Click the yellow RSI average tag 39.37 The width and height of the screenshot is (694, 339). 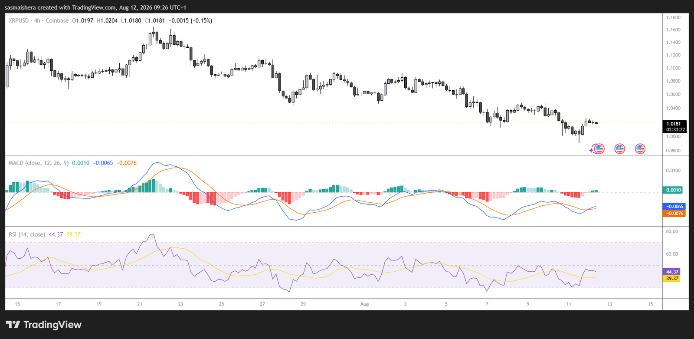(x=672, y=279)
